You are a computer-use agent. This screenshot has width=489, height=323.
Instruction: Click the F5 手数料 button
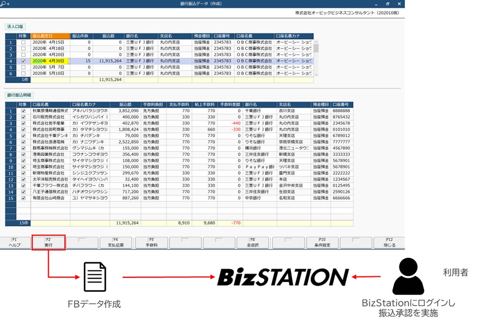coord(152,243)
